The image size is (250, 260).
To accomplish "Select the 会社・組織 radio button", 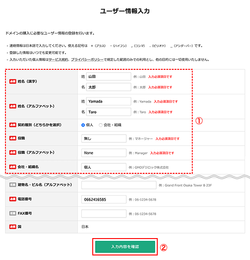I will pyautogui.click(x=100, y=125).
